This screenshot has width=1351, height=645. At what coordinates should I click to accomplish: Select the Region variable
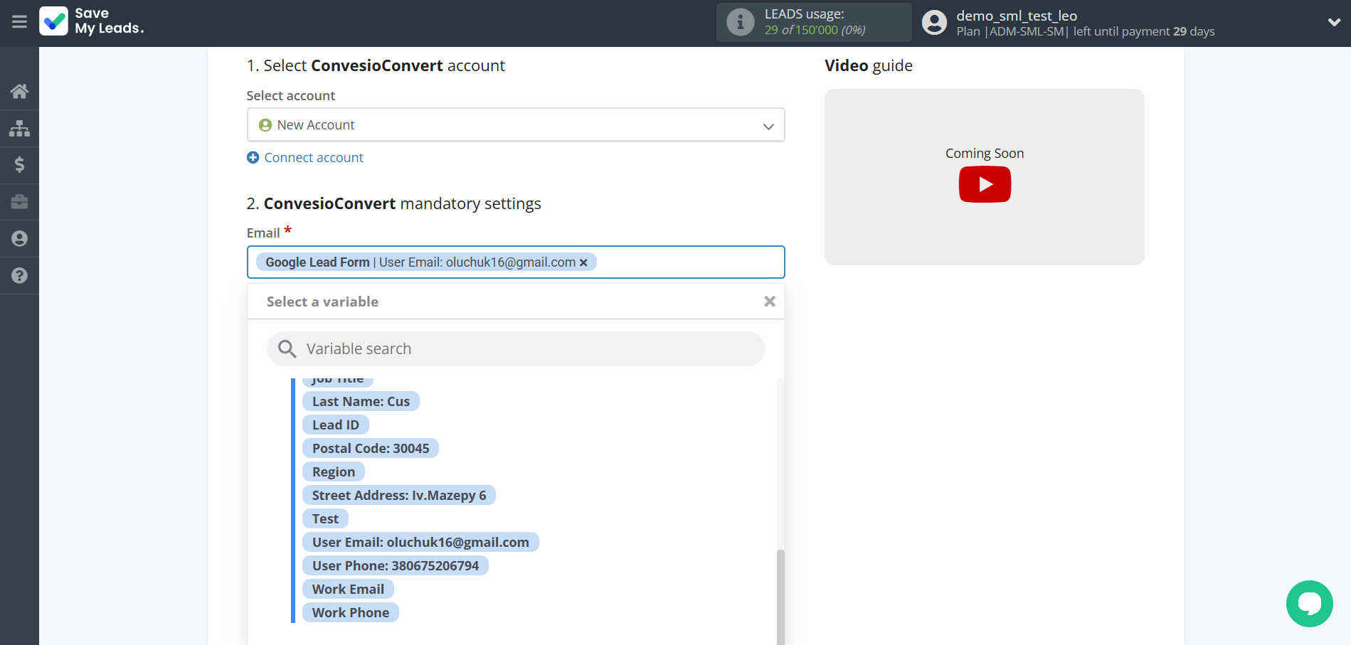point(333,472)
